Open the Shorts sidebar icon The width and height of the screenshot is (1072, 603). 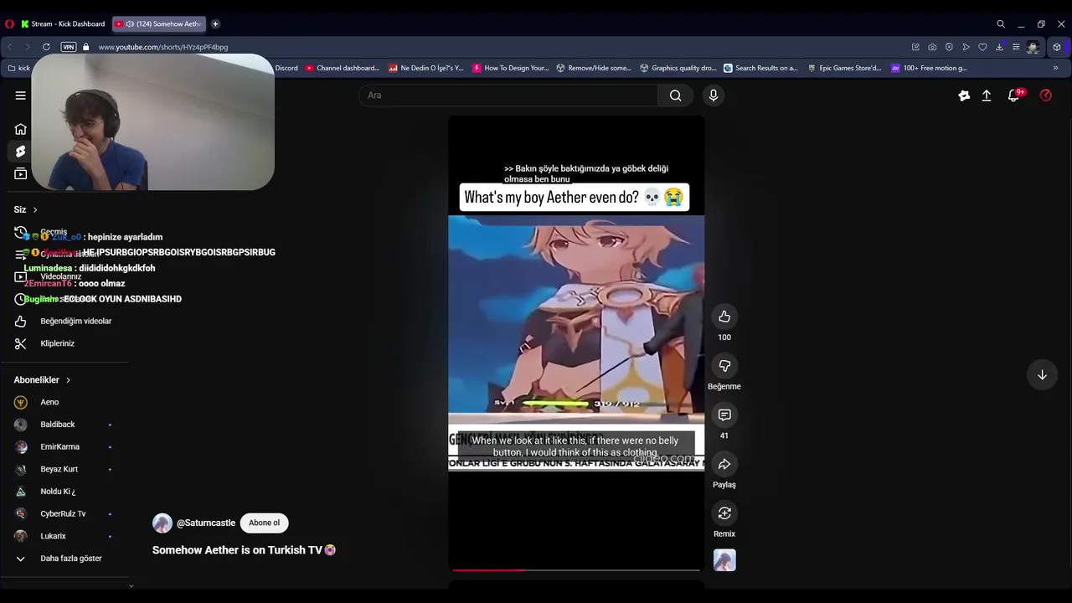pos(20,152)
